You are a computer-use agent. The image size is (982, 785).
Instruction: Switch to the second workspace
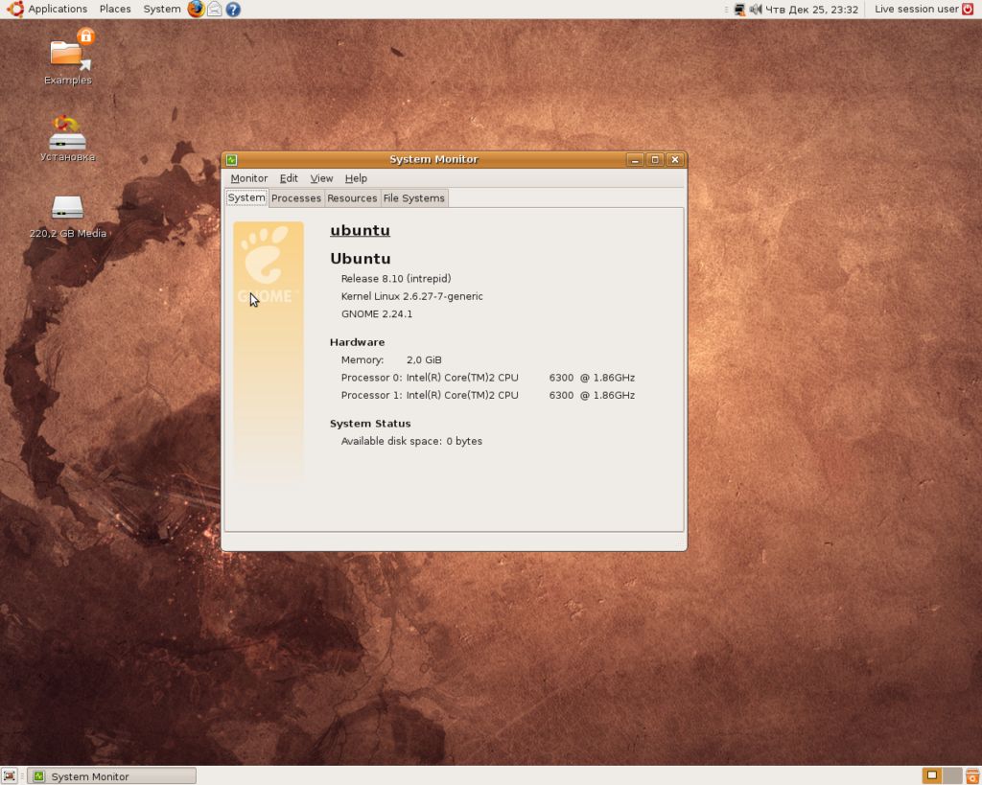(x=951, y=776)
